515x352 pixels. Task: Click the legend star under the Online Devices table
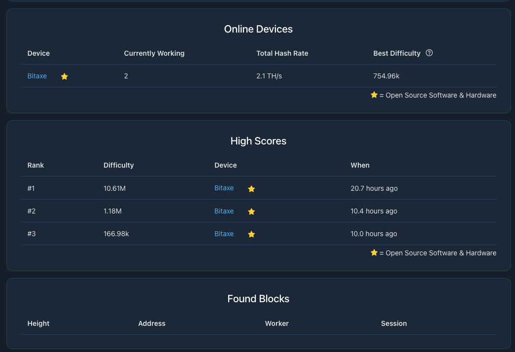pos(374,95)
